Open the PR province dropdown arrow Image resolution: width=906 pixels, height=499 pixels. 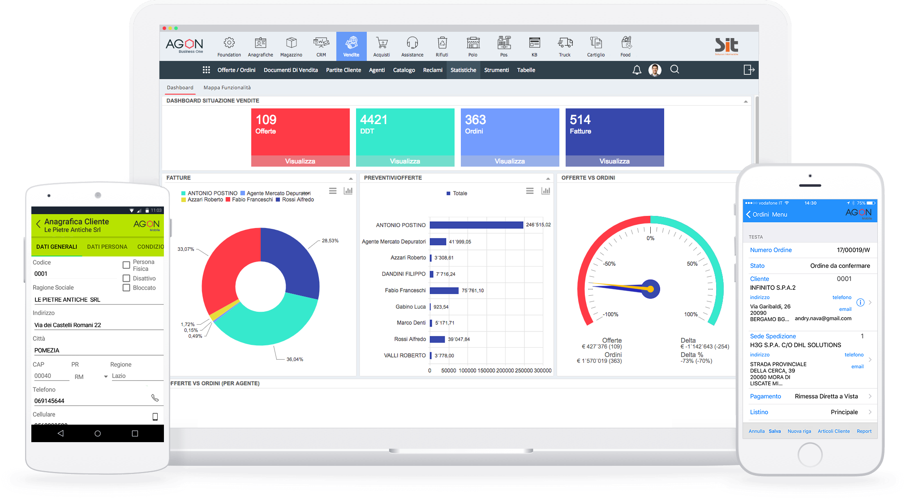point(106,377)
